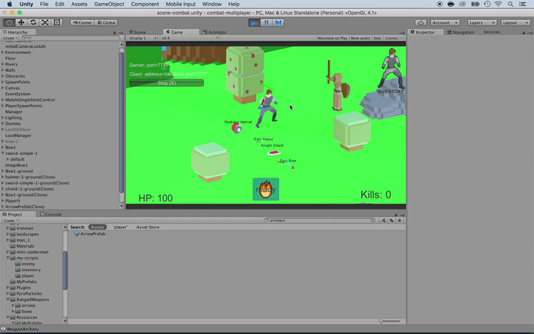Viewport: 534px width, 334px height.
Task: Click Hierarchy Create button
Action: coord(10,38)
